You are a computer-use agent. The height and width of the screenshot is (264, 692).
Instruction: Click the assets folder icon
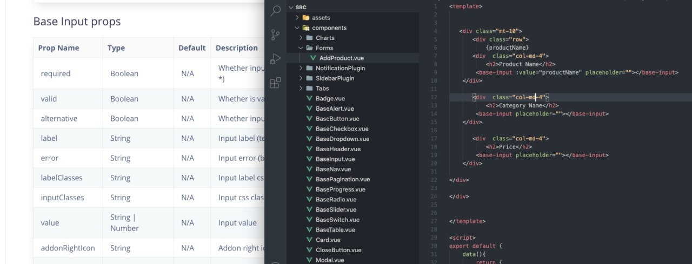pyautogui.click(x=306, y=18)
